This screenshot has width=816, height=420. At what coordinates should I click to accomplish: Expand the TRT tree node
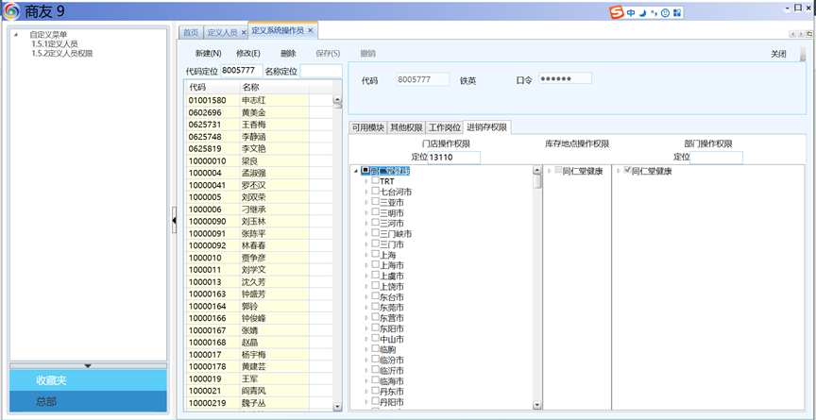(x=366, y=181)
